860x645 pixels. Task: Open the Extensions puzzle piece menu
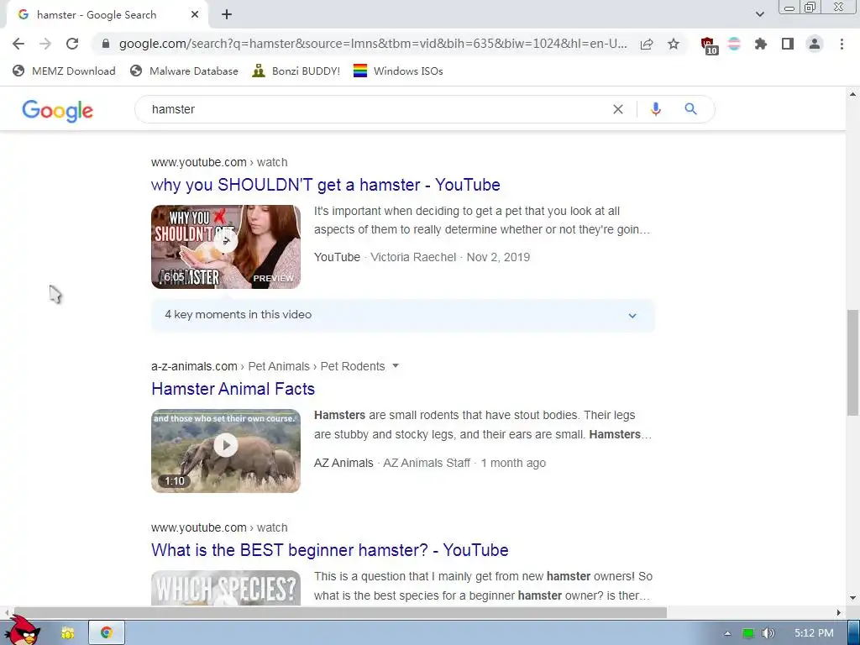point(761,44)
